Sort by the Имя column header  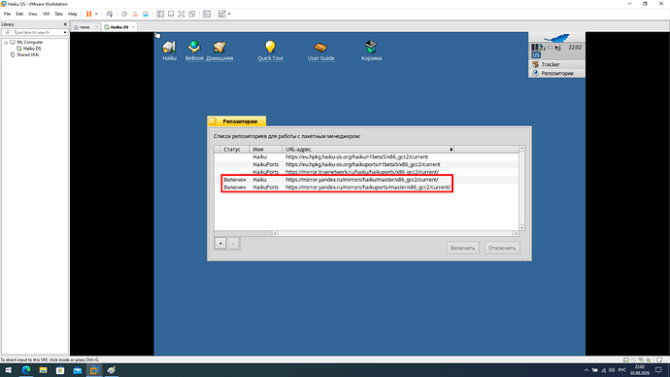(265, 150)
